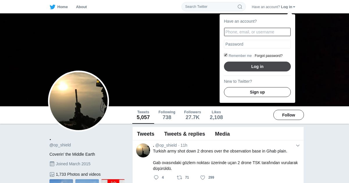View the Followers 27.7K list
The image size is (349, 183).
click(x=193, y=115)
